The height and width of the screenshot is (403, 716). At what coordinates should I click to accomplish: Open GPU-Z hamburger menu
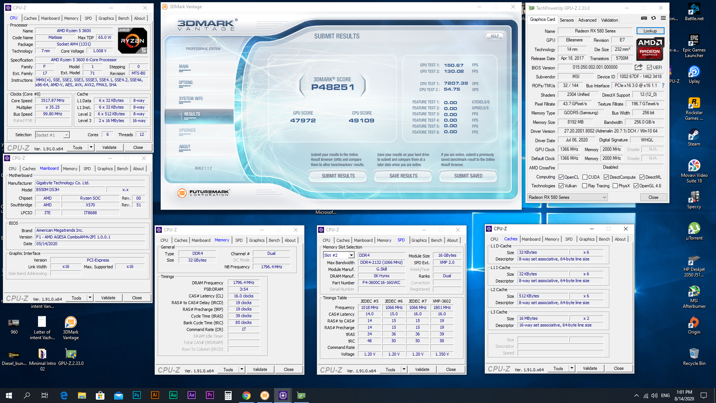tap(663, 18)
